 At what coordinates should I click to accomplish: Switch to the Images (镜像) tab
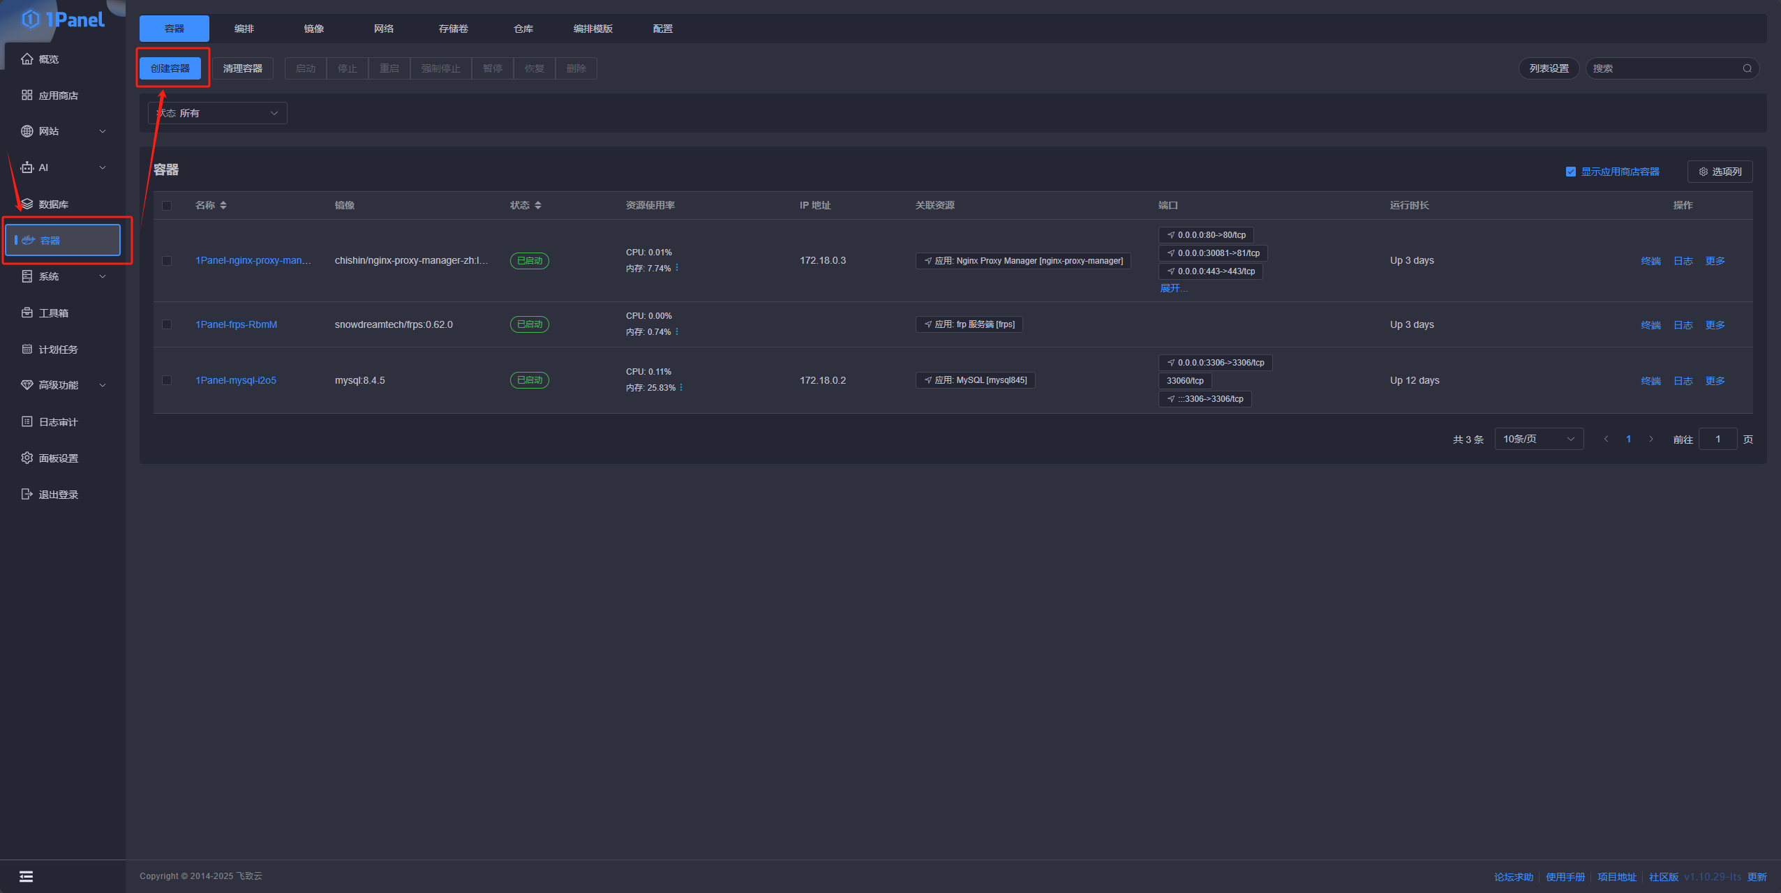click(313, 29)
